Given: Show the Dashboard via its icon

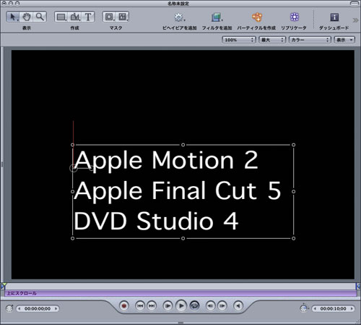Looking at the screenshot, I should click(x=334, y=17).
